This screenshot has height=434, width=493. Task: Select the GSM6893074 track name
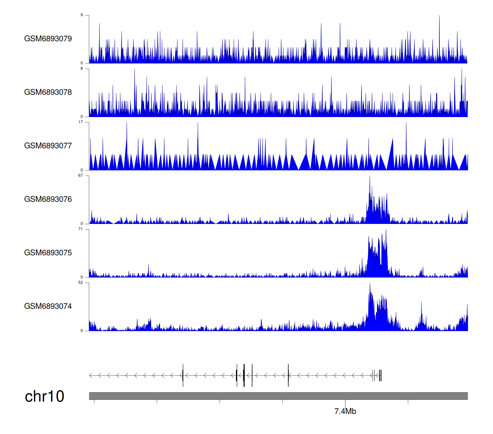coord(48,306)
